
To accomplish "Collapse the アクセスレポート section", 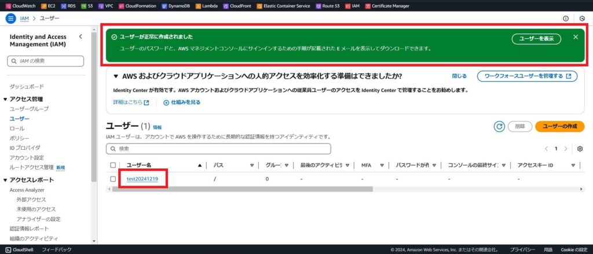I will click(5, 180).
